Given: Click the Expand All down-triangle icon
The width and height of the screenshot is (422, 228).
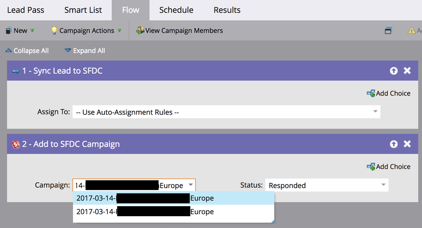Looking at the screenshot, I should (68, 50).
